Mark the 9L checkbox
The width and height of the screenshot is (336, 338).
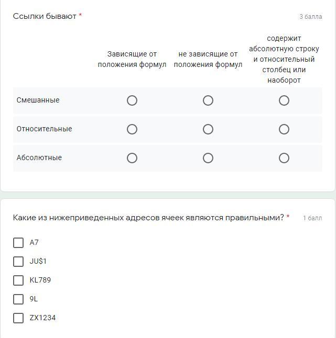pyautogui.click(x=18, y=299)
